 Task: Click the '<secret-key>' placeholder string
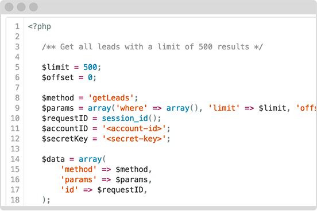tap(134, 139)
